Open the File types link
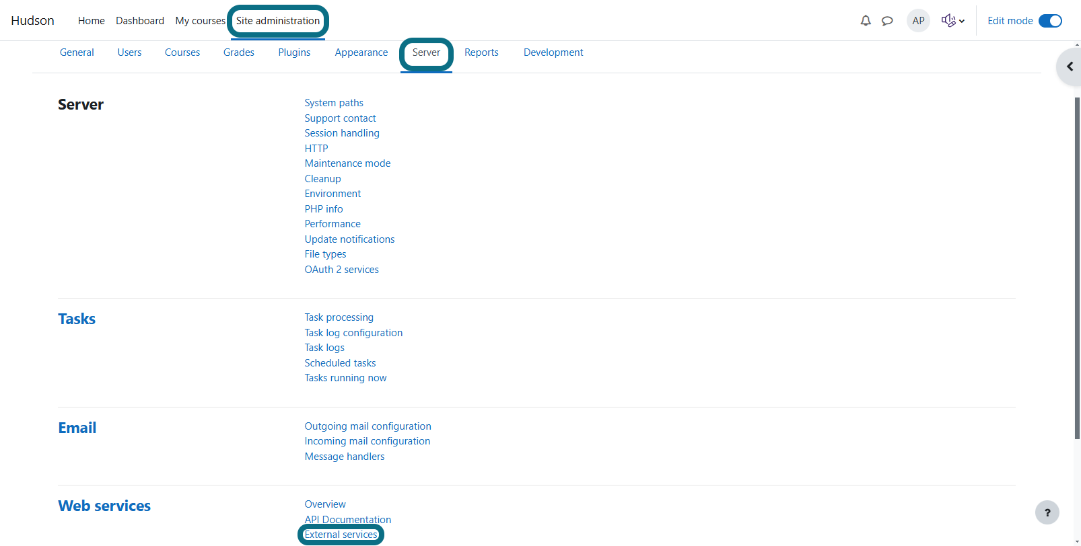Image resolution: width=1081 pixels, height=546 pixels. pos(325,254)
